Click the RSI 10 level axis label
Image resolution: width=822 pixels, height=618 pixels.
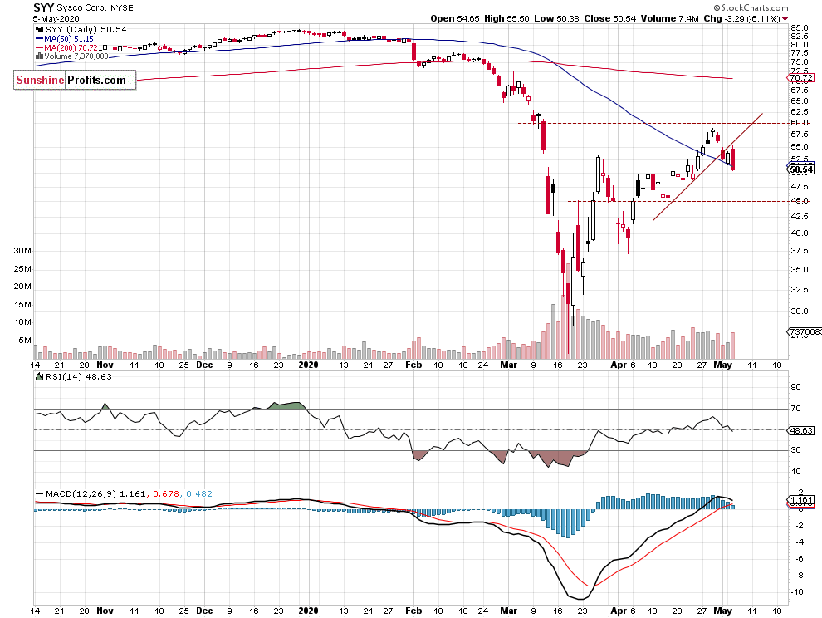pyautogui.click(x=795, y=472)
